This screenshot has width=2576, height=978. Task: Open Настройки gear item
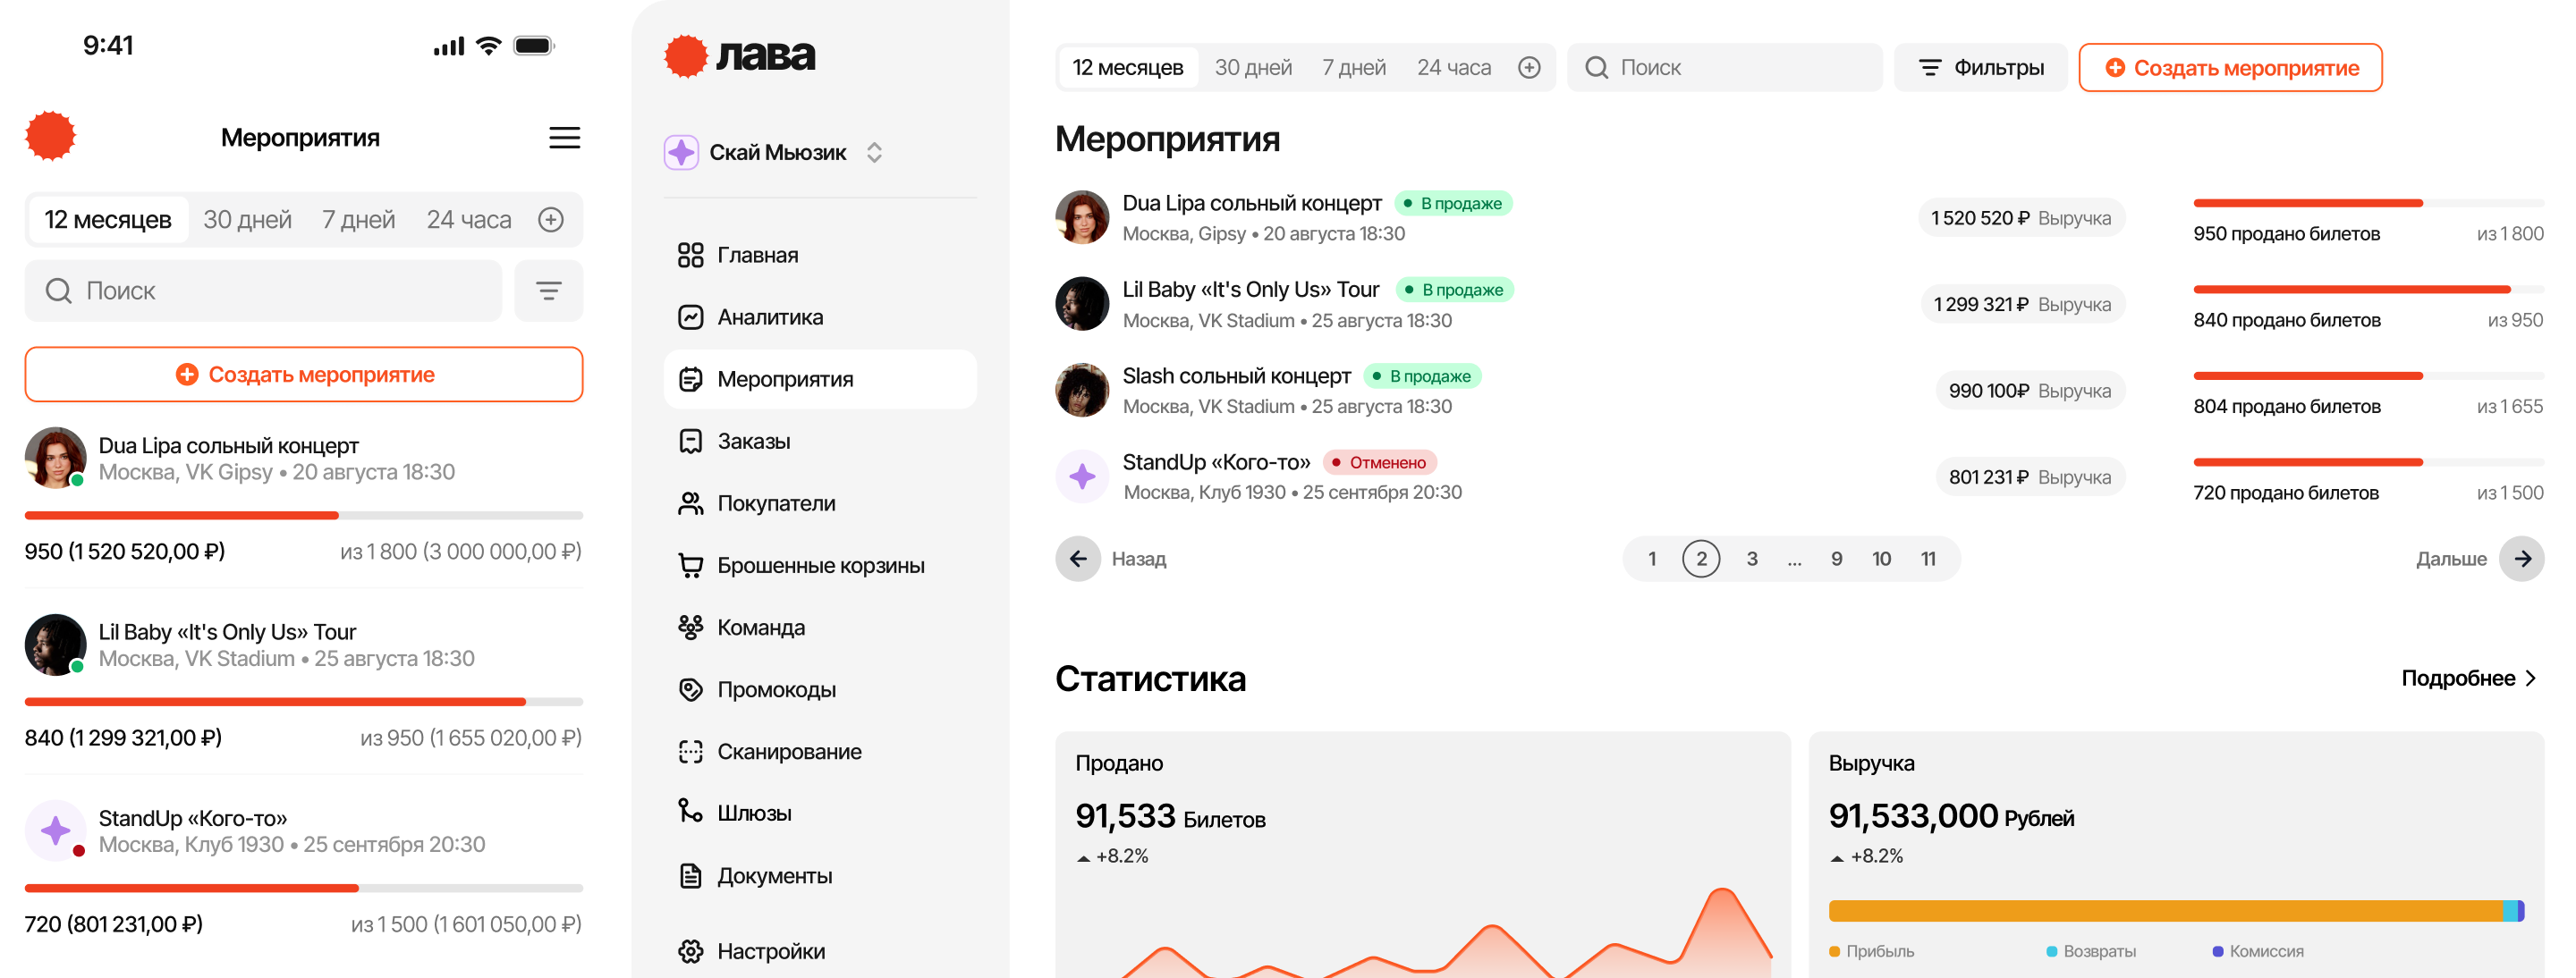point(770,950)
